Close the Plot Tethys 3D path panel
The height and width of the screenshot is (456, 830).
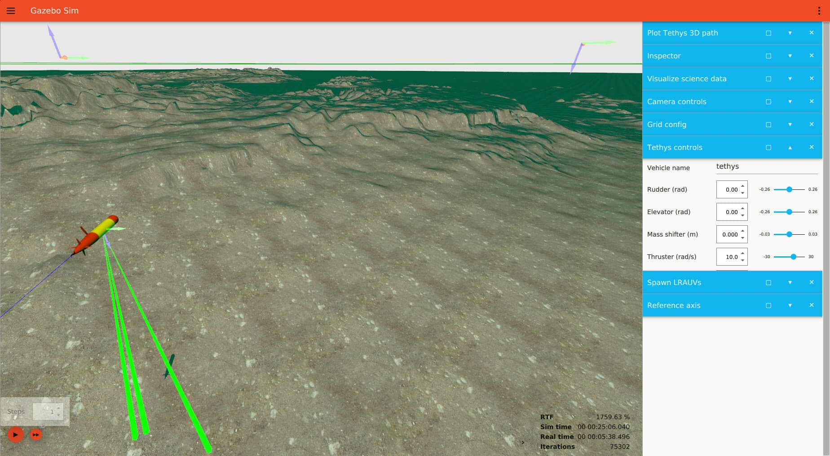point(812,33)
